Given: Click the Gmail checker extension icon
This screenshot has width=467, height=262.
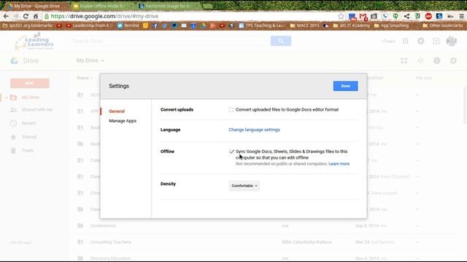Looking at the screenshot, I should (x=363, y=17).
